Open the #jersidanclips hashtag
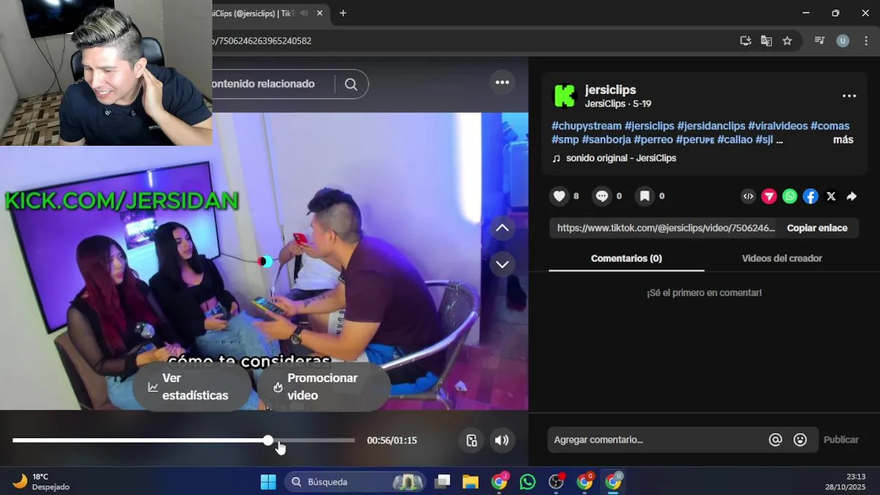The image size is (880, 495). [711, 126]
